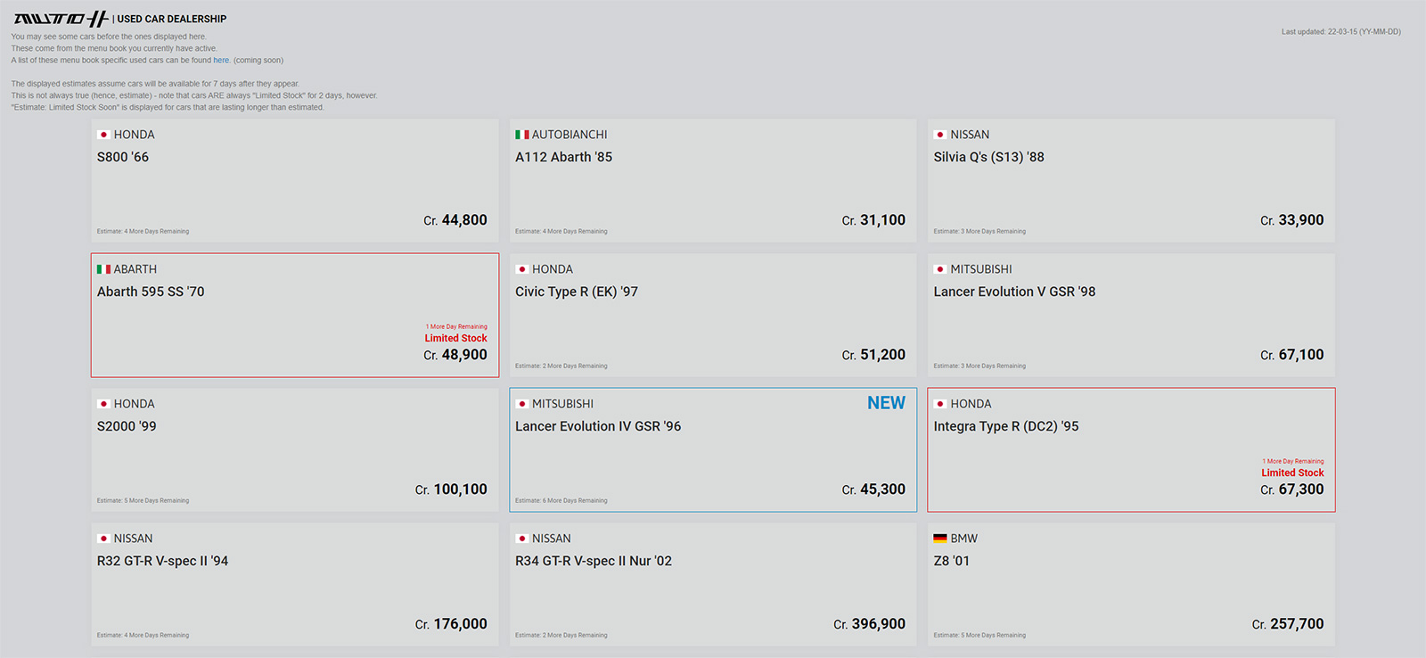
Task: Select the Honda S800 '66 card
Action: (294, 181)
